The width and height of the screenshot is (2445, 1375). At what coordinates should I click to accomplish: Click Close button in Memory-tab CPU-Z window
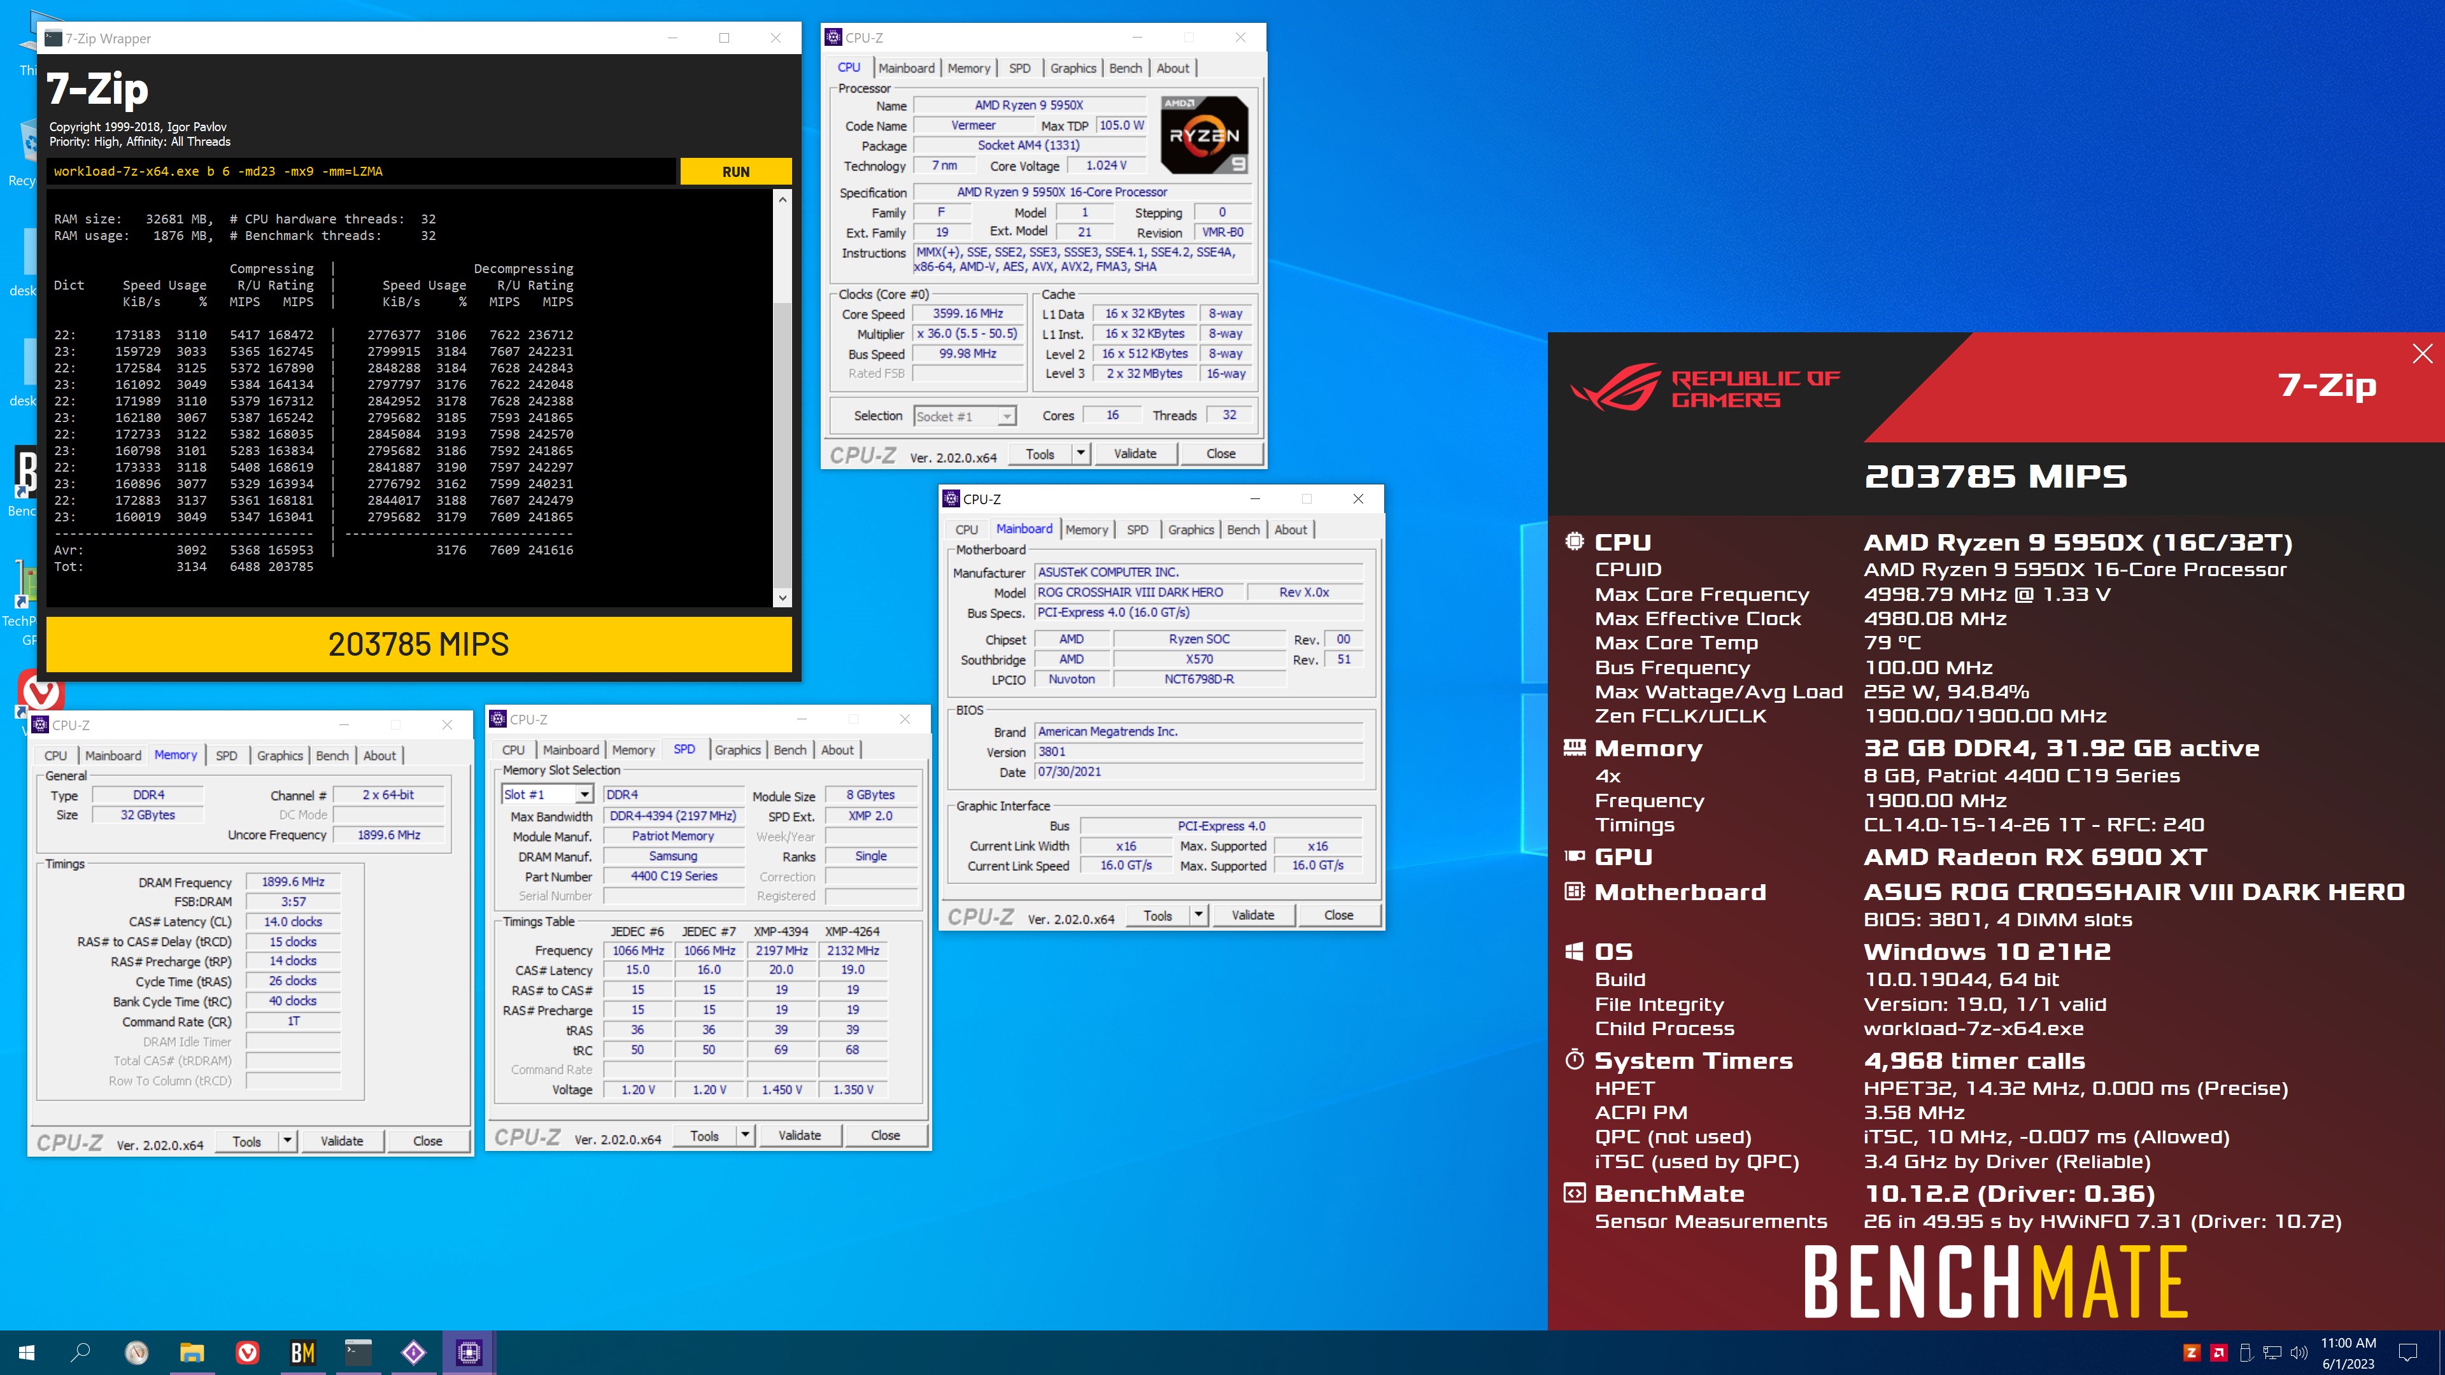point(427,1141)
